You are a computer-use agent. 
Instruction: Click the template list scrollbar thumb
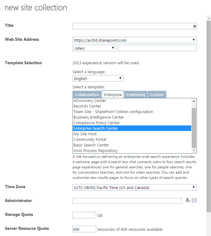coord(194,128)
